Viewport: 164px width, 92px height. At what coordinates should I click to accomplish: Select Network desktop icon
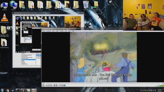tap(13, 6)
